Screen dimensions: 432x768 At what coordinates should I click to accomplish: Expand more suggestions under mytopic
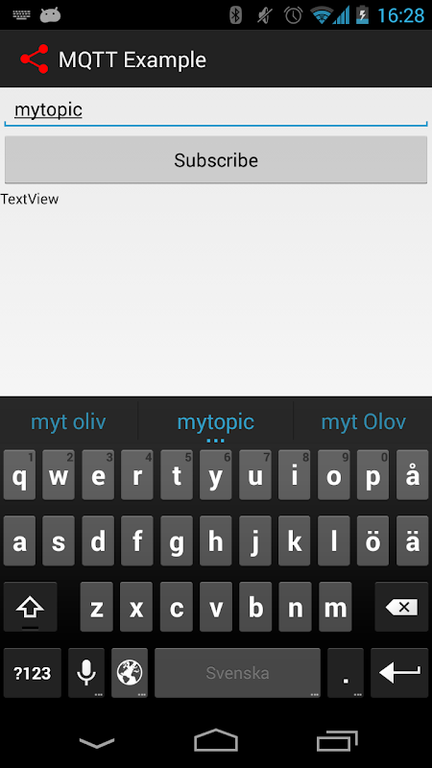point(215,441)
